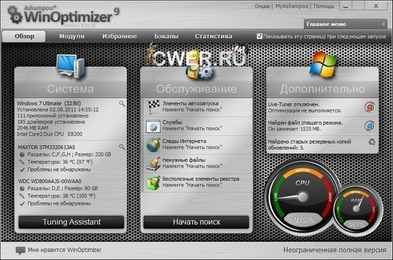Click the Неограниченная полная версия status text
The height and width of the screenshot is (260, 393).
pos(335,250)
